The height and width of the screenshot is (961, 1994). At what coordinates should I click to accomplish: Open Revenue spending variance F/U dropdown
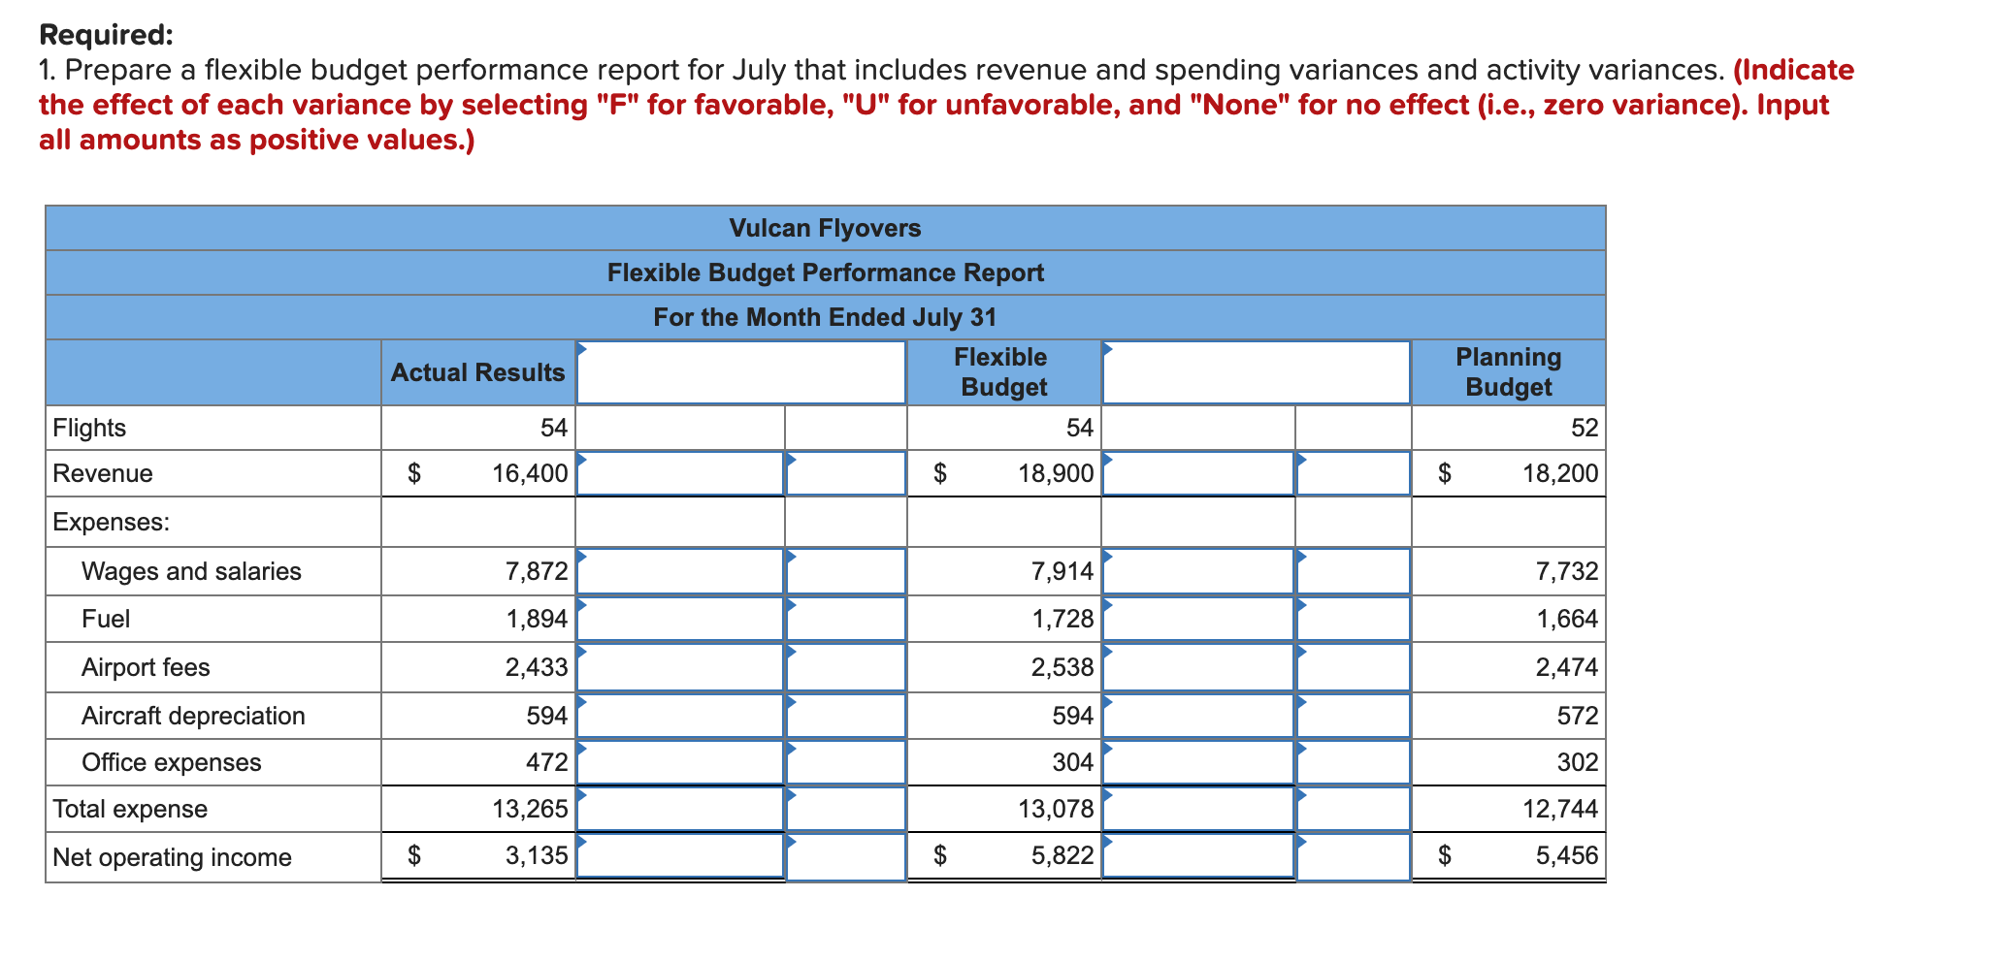(x=846, y=473)
